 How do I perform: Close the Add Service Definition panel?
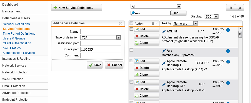point(120,23)
